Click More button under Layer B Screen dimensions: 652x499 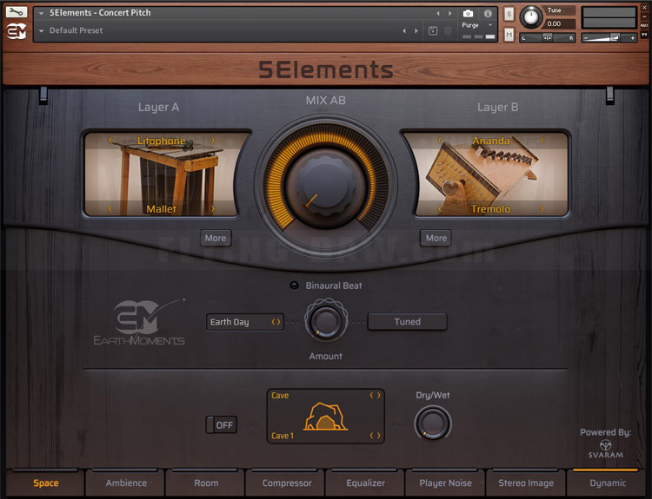436,239
